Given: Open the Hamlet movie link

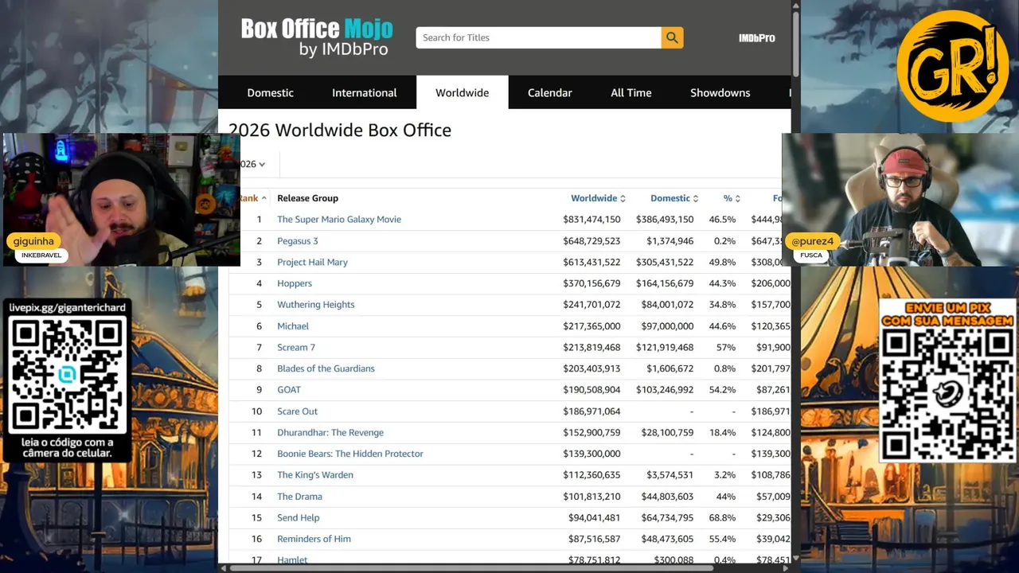Looking at the screenshot, I should point(292,560).
